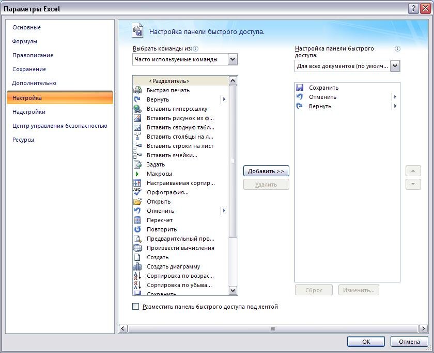Screen dimensions: 434x353
Task: Pick the Создать new document icon
Action: pos(137,257)
